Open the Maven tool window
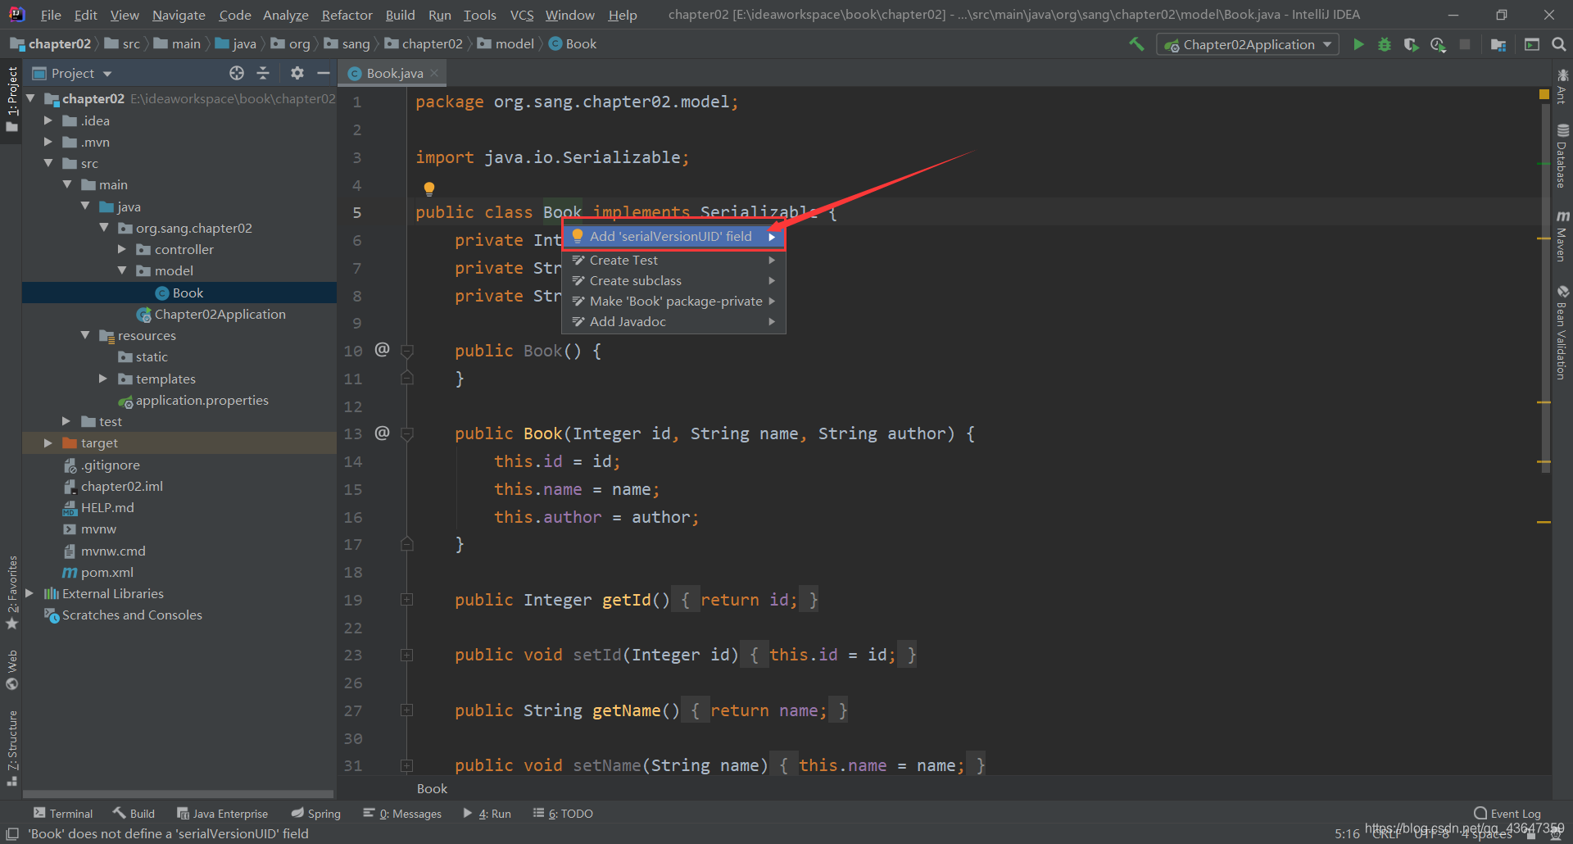The width and height of the screenshot is (1573, 844). tap(1562, 237)
